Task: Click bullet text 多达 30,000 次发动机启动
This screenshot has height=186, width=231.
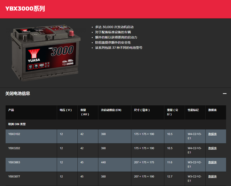Action: click(x=114, y=27)
